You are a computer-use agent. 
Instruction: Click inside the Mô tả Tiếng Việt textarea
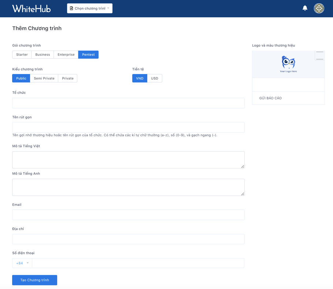(x=128, y=159)
